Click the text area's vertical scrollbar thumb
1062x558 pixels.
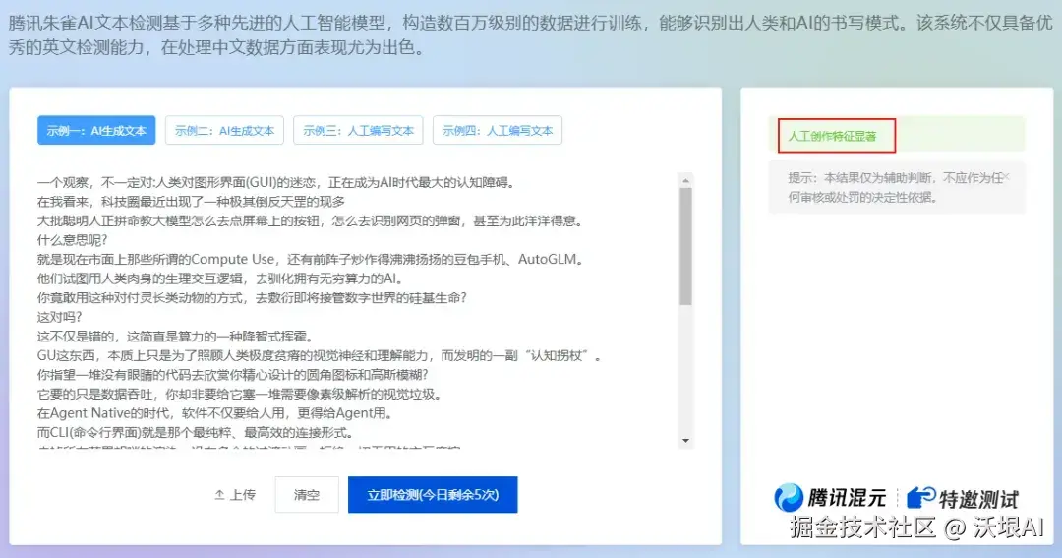[685, 246]
